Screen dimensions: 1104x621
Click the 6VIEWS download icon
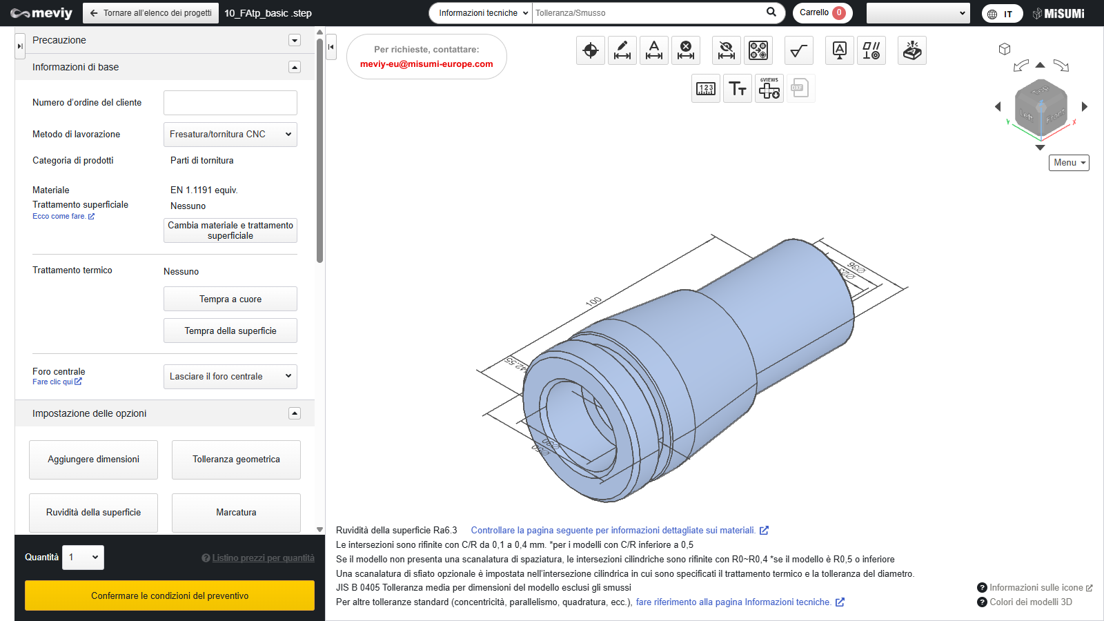coord(769,88)
